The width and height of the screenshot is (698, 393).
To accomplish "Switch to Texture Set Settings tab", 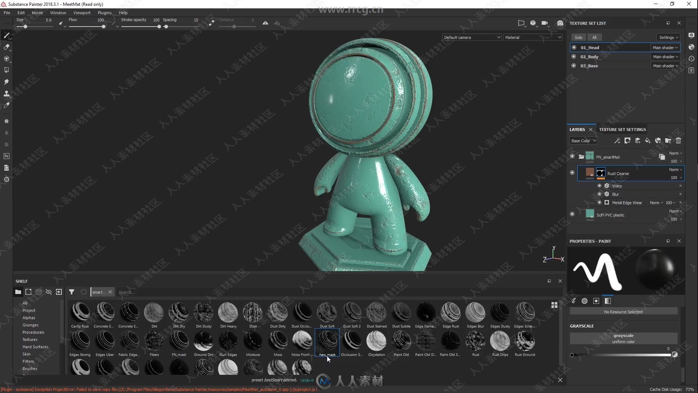I will point(622,129).
